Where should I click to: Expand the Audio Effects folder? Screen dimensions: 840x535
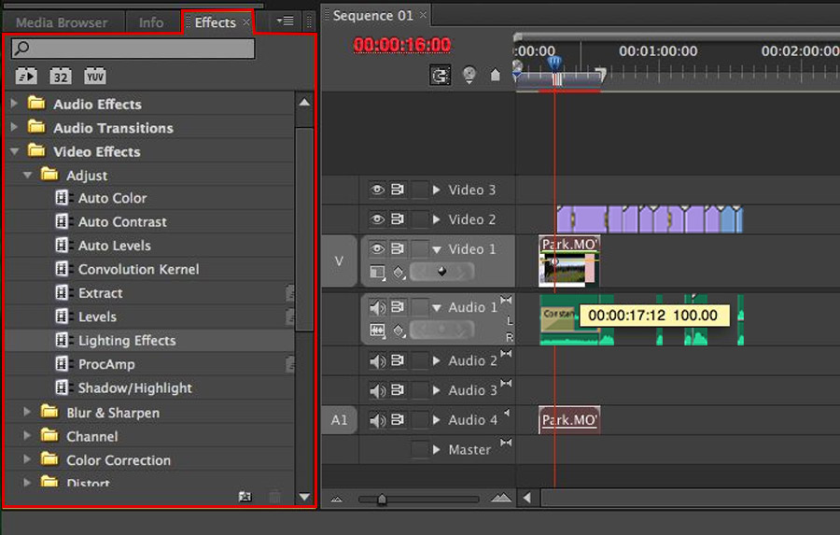click(x=14, y=104)
